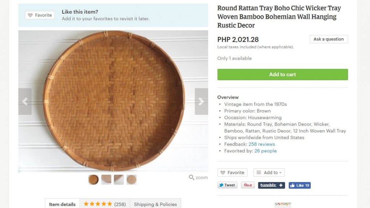Show the next product photo arrow

point(201,101)
